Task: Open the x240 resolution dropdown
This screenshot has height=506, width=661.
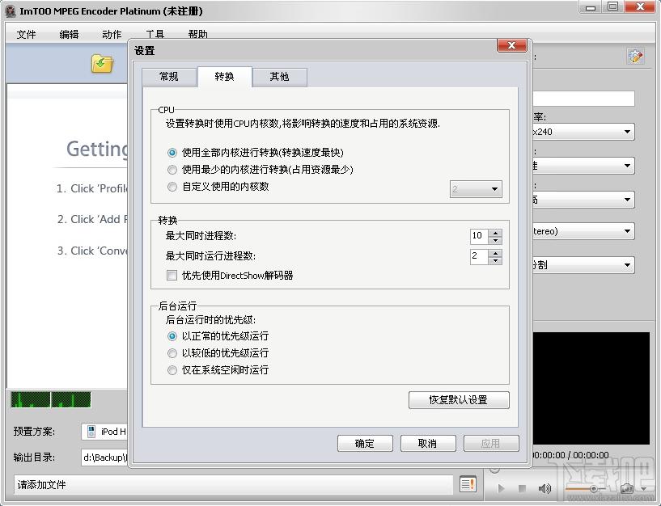Action: pos(627,132)
